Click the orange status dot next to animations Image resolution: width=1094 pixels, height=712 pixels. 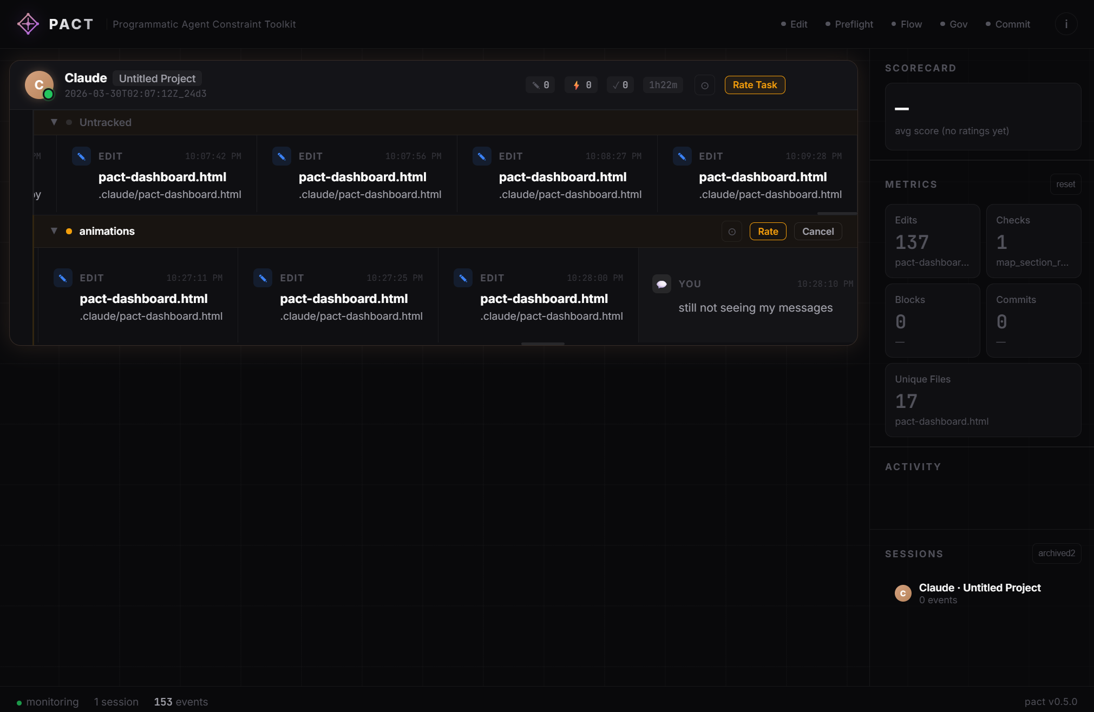[69, 231]
